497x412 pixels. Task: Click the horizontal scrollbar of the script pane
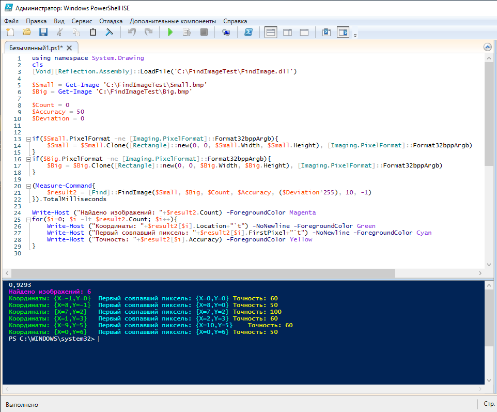(x=207, y=273)
